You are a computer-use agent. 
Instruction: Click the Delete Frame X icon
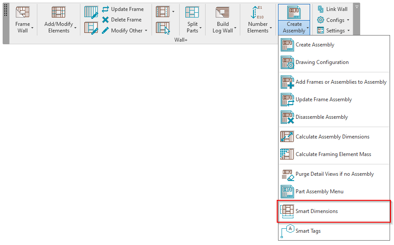[x=105, y=20]
